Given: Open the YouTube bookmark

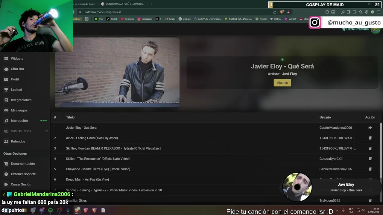Looking at the screenshot, I should [x=127, y=19].
